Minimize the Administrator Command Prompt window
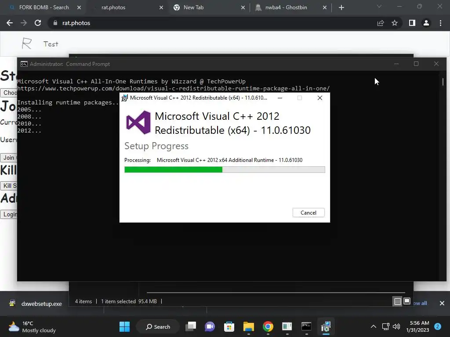 (396, 64)
